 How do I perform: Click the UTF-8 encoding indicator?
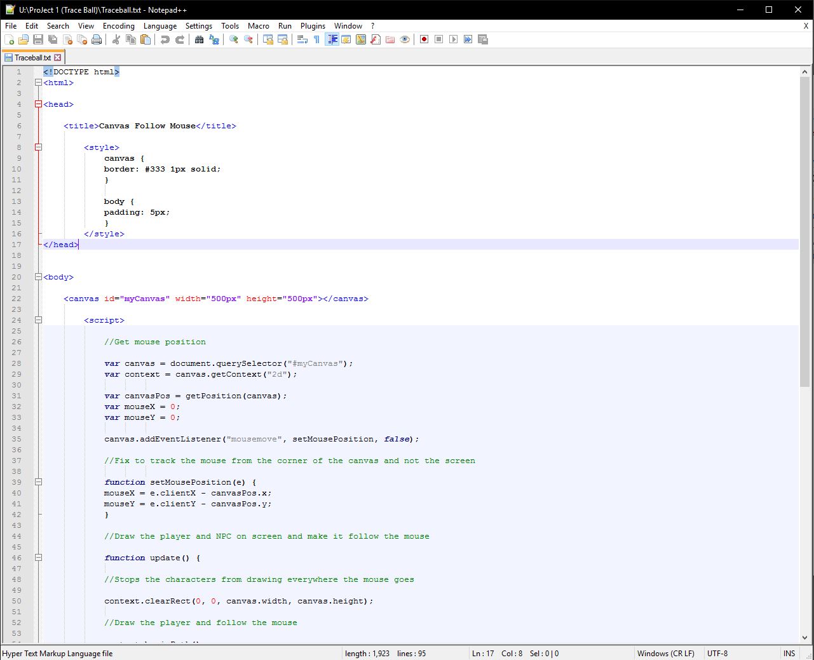click(x=717, y=653)
